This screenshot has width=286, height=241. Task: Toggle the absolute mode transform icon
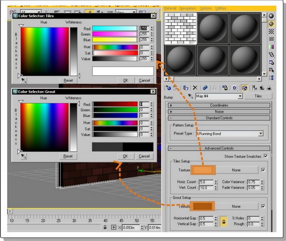click(x=114, y=228)
